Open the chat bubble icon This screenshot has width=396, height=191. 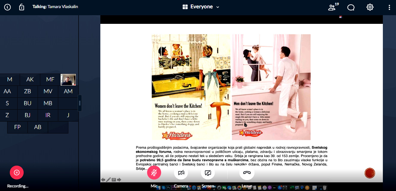pos(351,7)
